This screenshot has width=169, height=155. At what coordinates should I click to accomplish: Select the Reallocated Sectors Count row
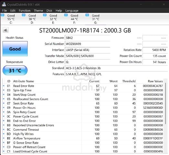(83, 99)
